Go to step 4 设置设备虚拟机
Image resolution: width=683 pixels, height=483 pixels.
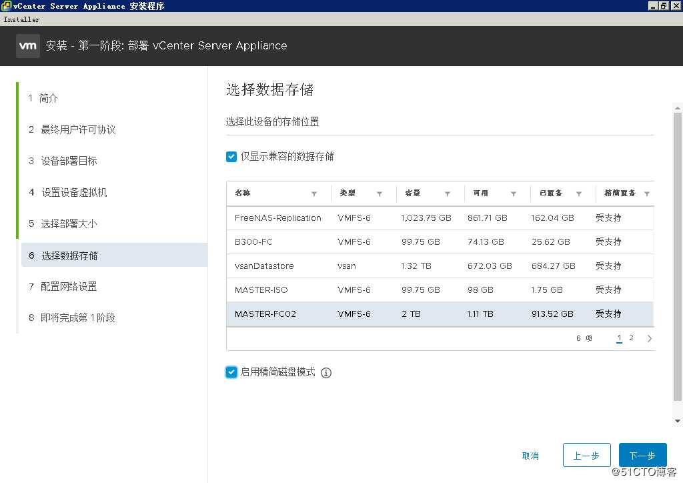(68, 192)
